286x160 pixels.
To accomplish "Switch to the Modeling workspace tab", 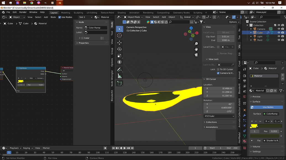I will point(65,13).
